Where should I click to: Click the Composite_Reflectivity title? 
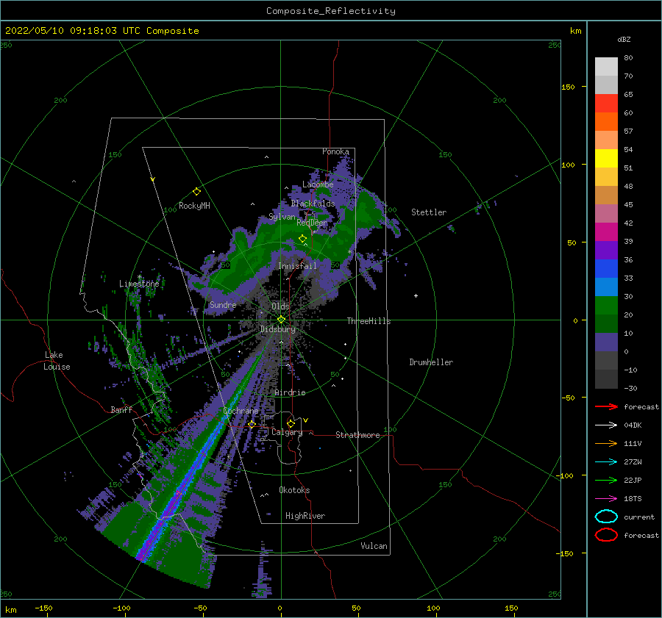pyautogui.click(x=330, y=11)
